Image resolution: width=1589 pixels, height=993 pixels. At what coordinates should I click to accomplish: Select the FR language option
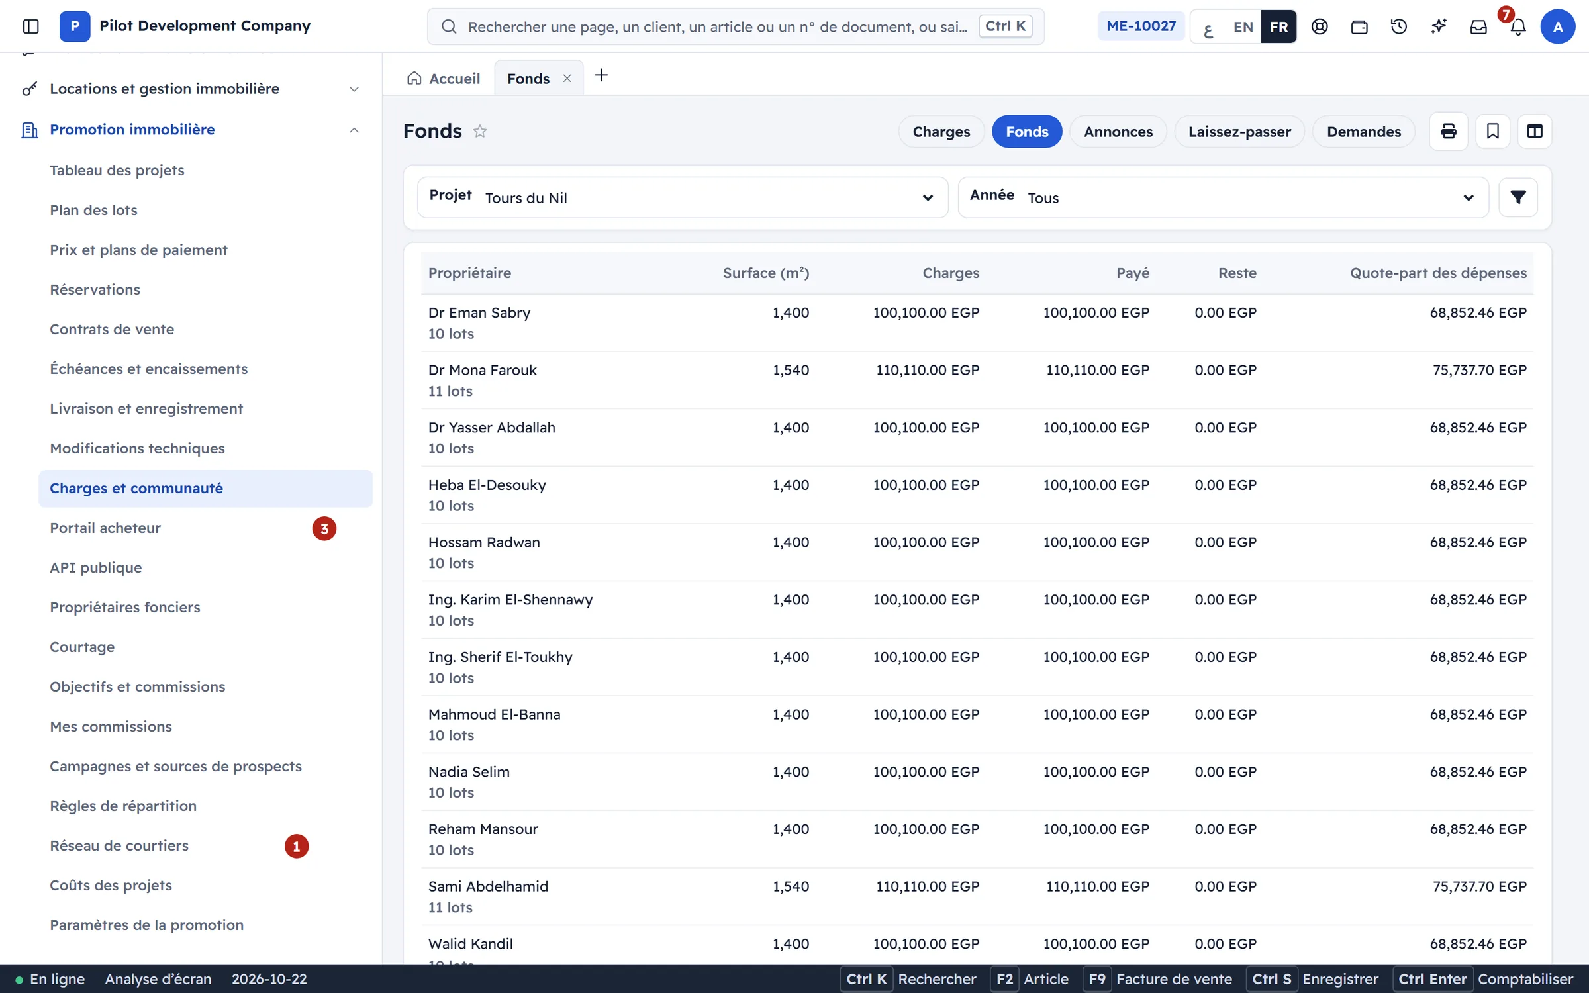pyautogui.click(x=1278, y=27)
